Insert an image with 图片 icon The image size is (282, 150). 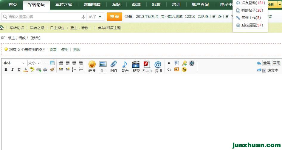click(x=103, y=66)
